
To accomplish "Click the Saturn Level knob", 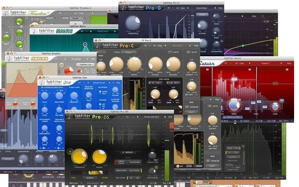I will pos(275,108).
